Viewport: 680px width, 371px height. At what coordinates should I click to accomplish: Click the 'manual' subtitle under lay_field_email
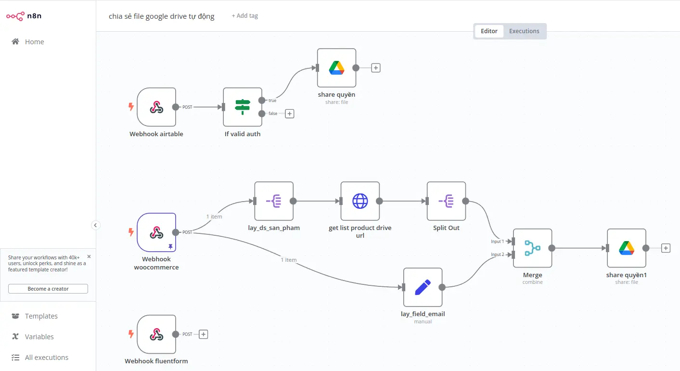pos(423,321)
